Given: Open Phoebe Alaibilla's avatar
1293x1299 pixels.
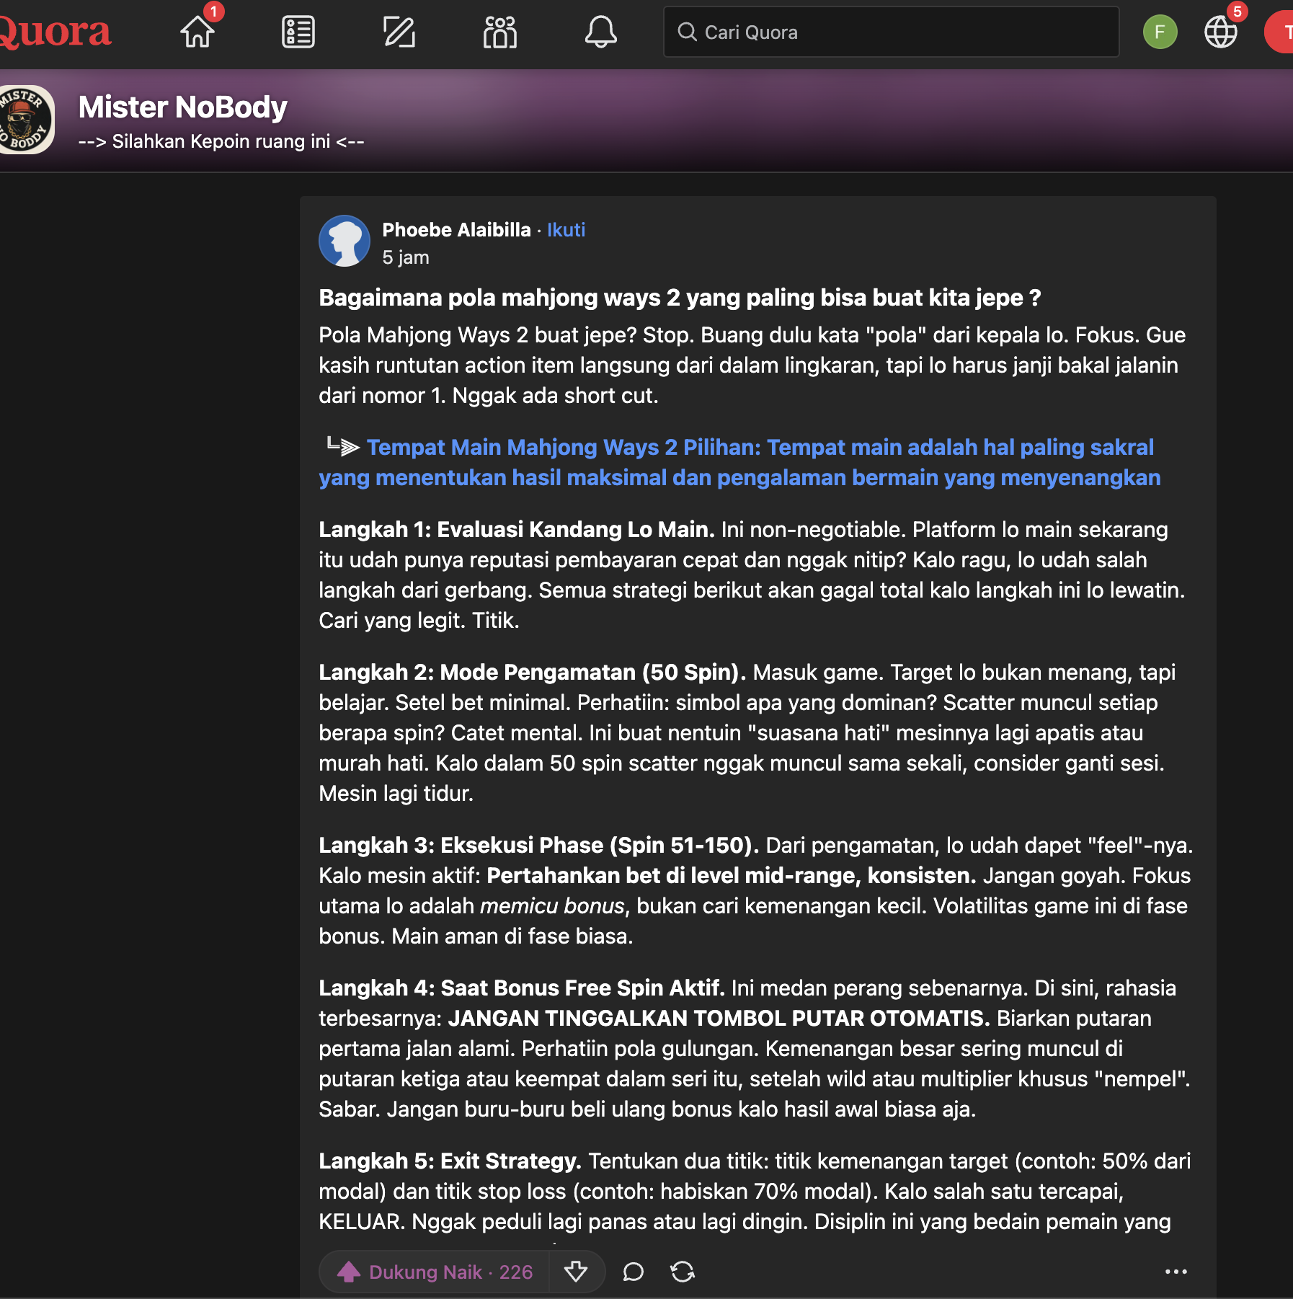Looking at the screenshot, I should point(345,241).
